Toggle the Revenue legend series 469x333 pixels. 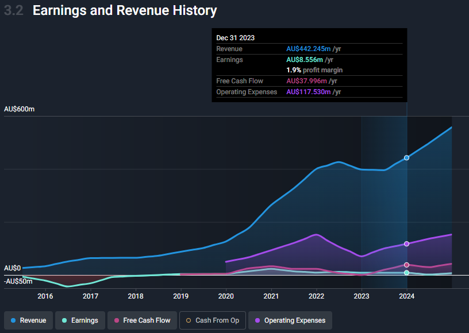point(29,320)
